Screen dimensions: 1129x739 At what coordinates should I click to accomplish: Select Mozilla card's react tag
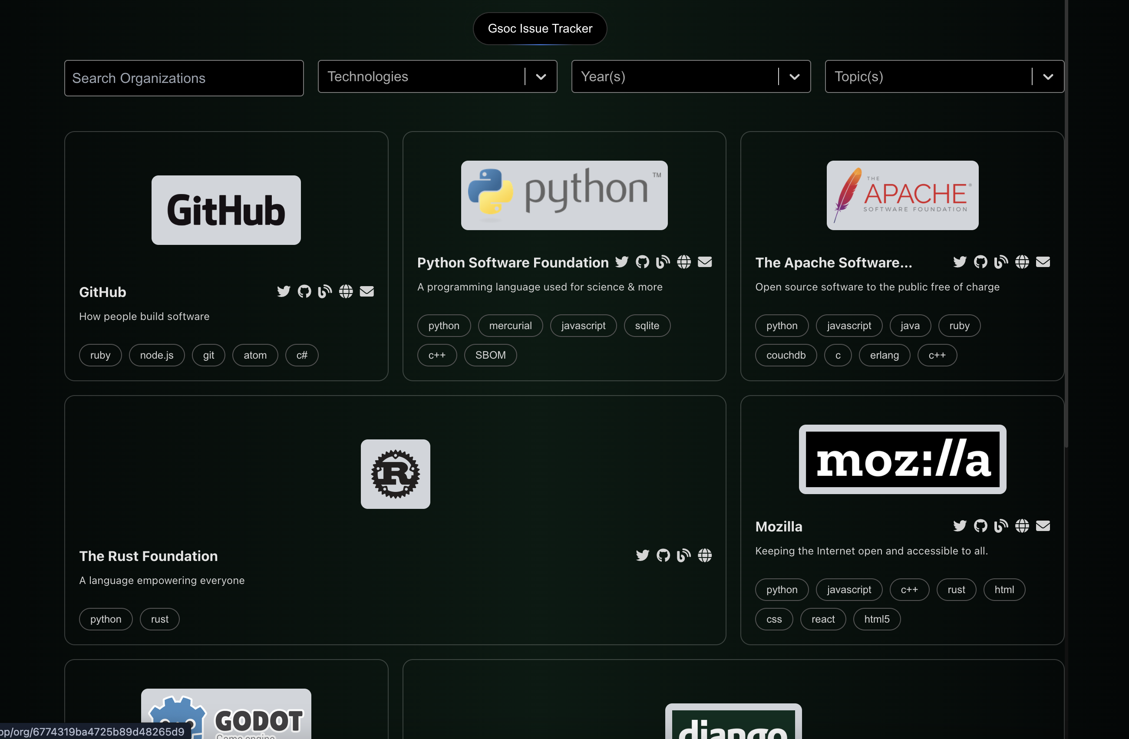point(823,620)
